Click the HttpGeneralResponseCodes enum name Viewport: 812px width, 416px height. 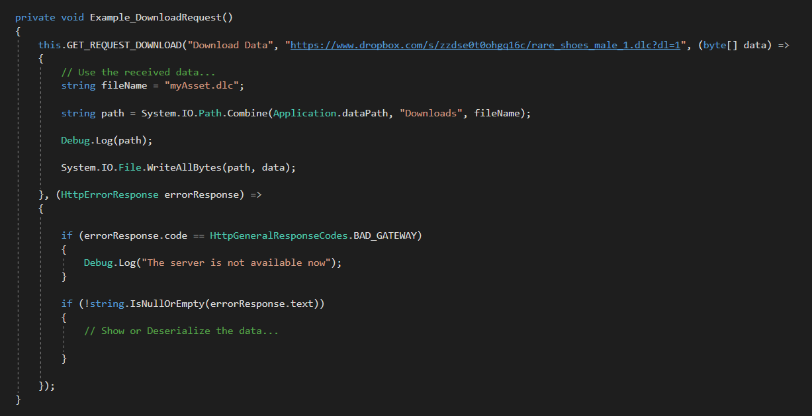coord(279,235)
